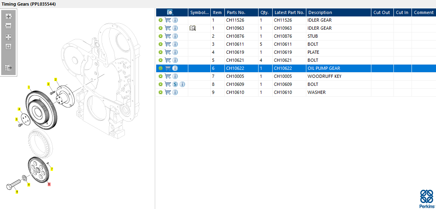436x209 pixels.
Task: Open info for CH10609 BOLT
Action: (x=182, y=84)
